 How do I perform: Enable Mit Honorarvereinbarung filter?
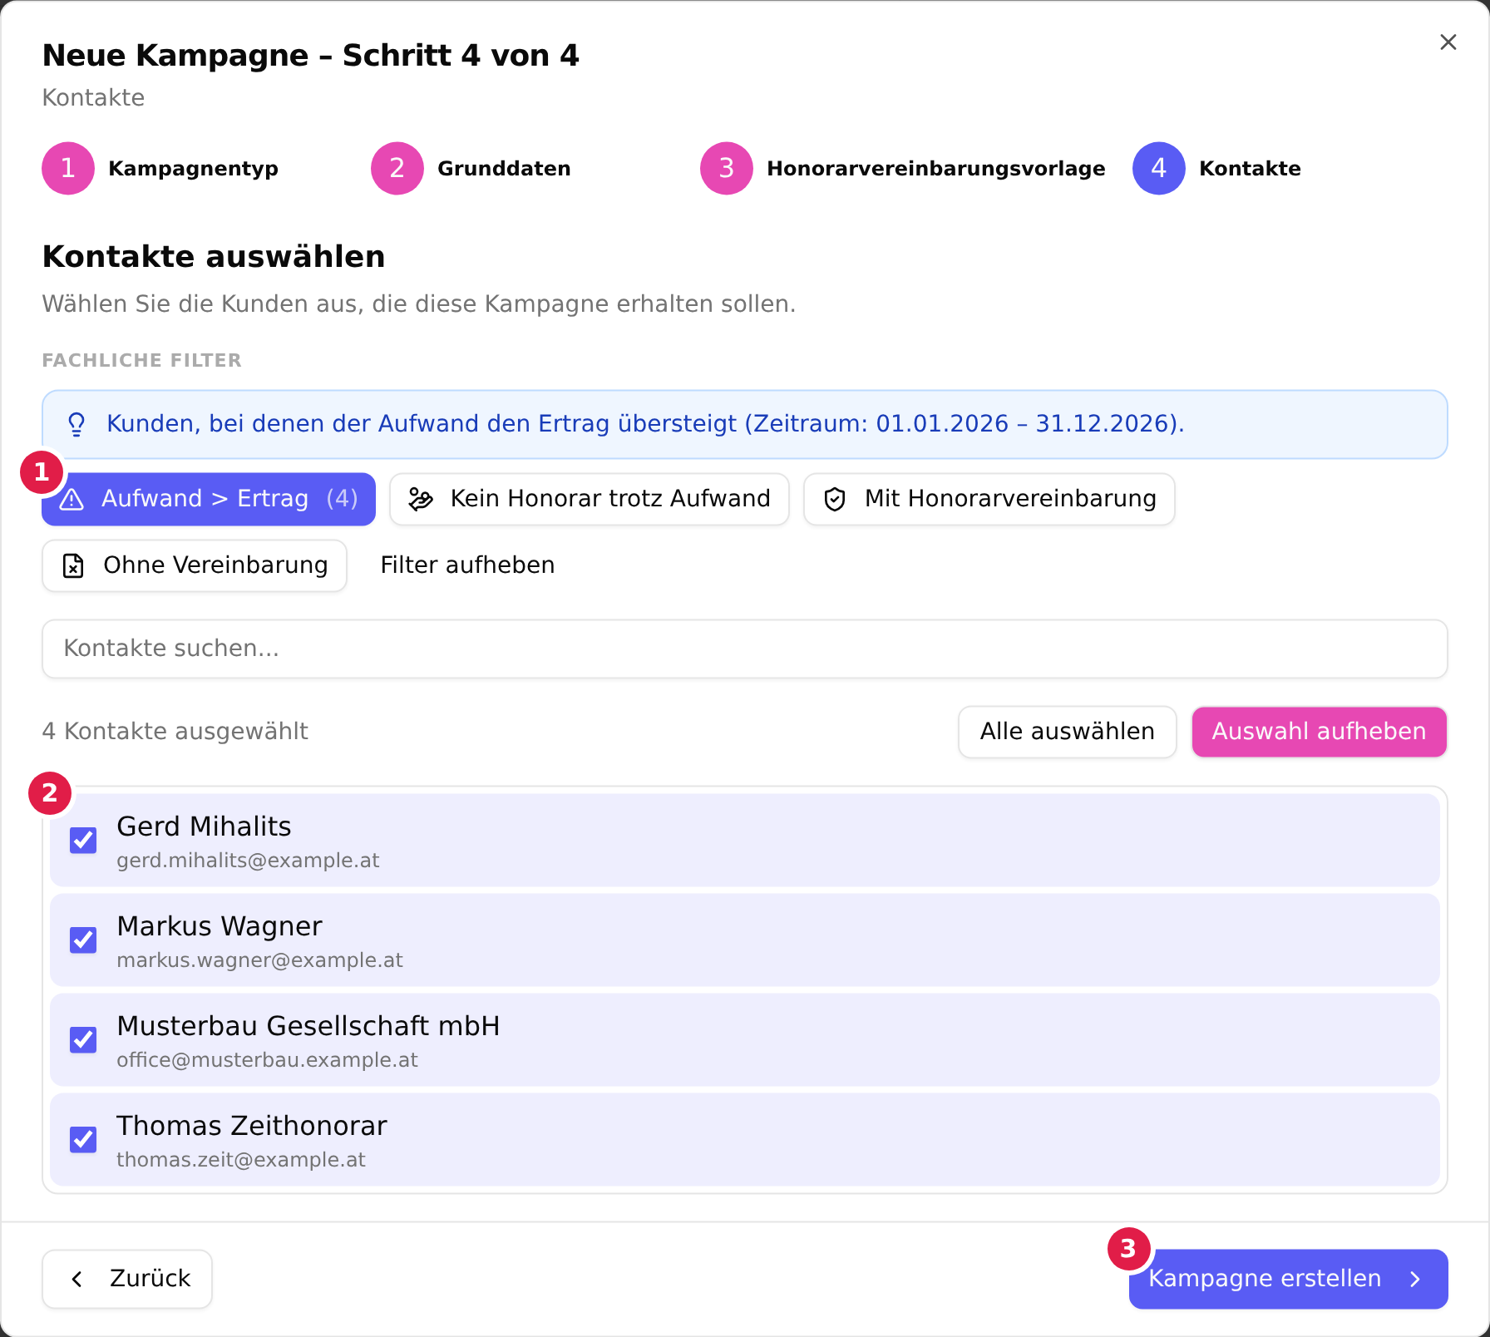click(x=989, y=499)
